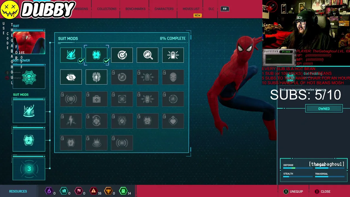This screenshot has width=350, height=197.
Task: Click the locked ground blast burst mod
Action: (x=96, y=143)
